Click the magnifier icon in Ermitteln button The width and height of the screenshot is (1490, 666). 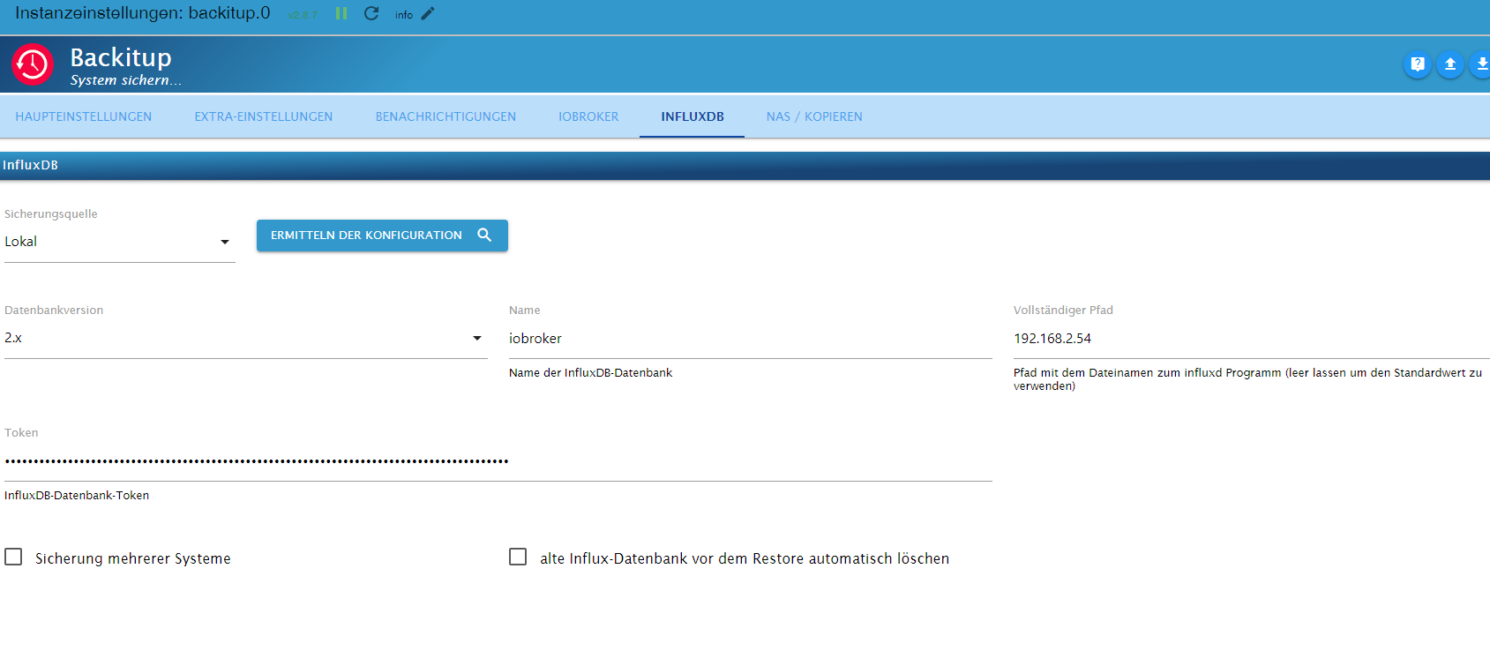(484, 235)
